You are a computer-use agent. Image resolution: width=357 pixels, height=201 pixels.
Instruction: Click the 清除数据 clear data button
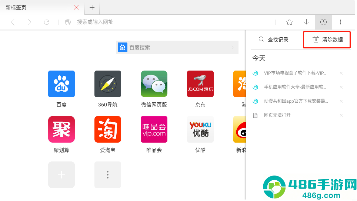327,40
